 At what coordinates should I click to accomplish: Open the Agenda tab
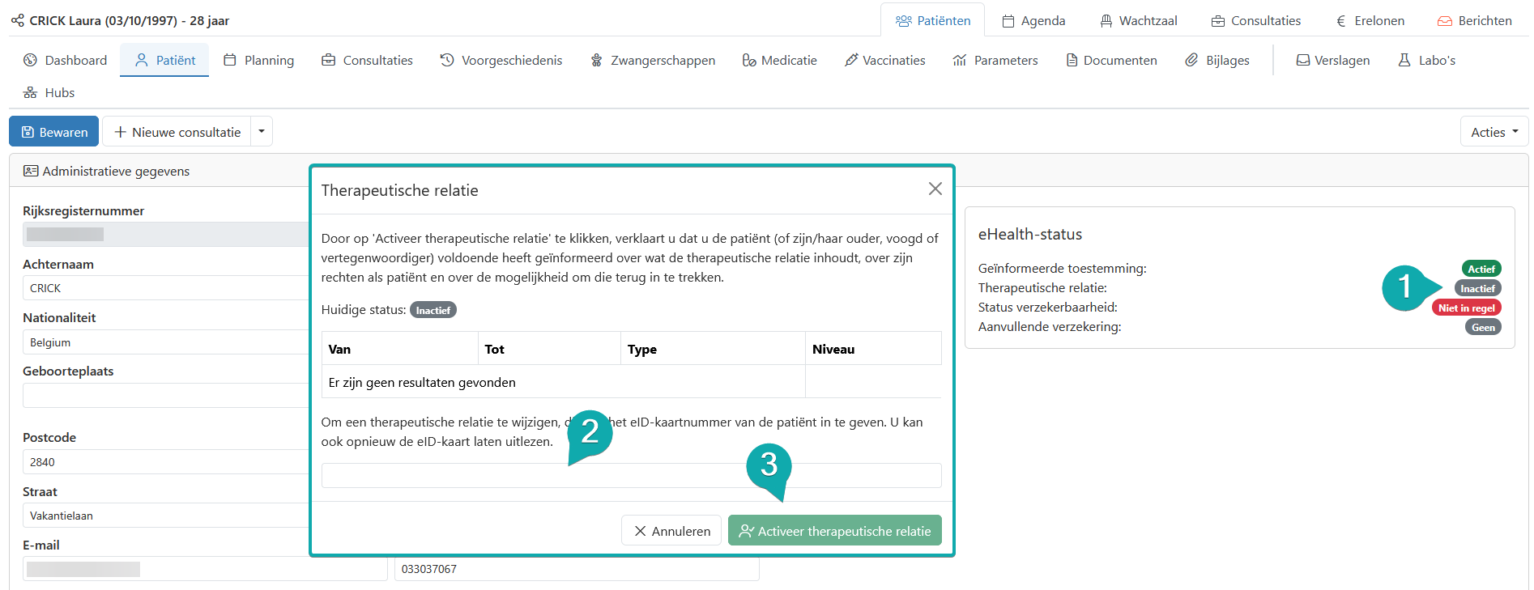point(1033,21)
